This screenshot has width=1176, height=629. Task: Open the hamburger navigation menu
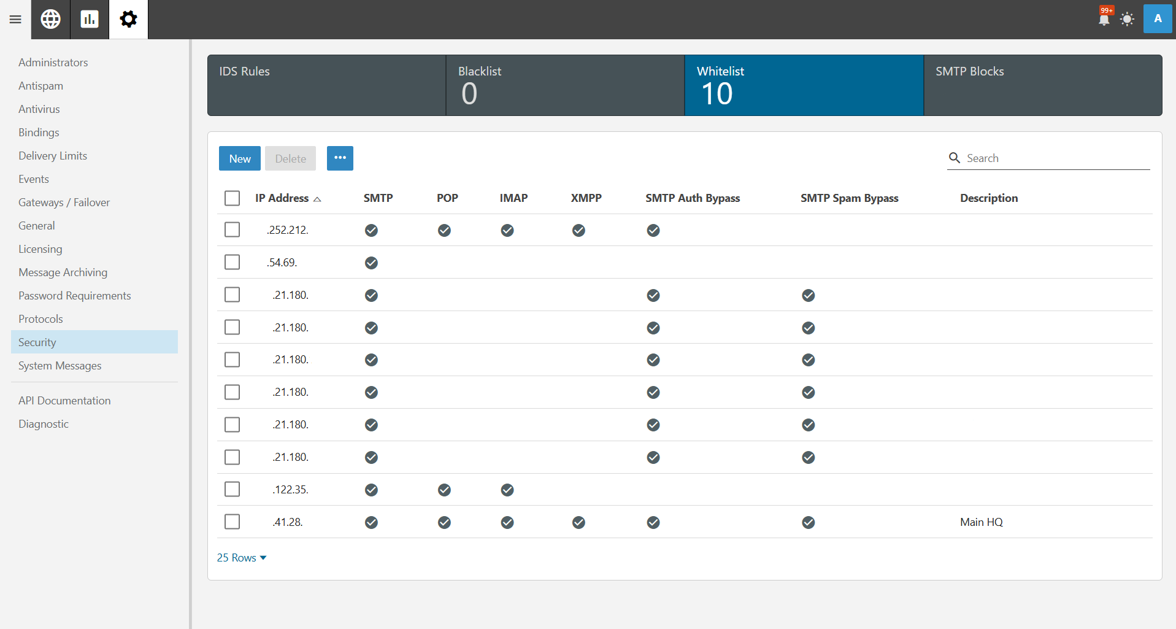click(15, 20)
